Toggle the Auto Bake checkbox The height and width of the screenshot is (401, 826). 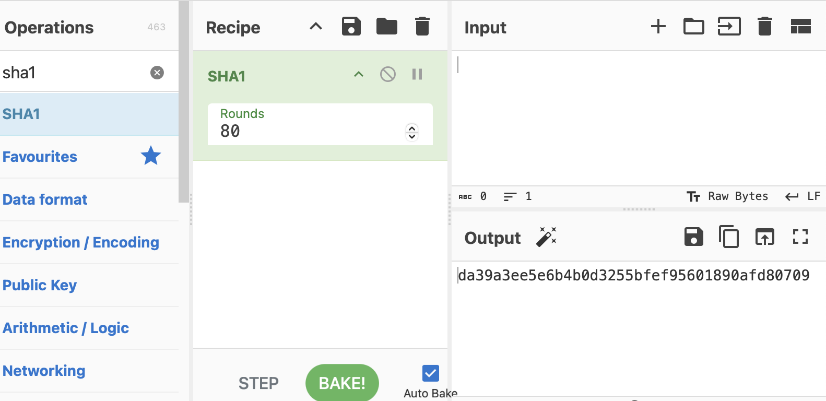[431, 373]
